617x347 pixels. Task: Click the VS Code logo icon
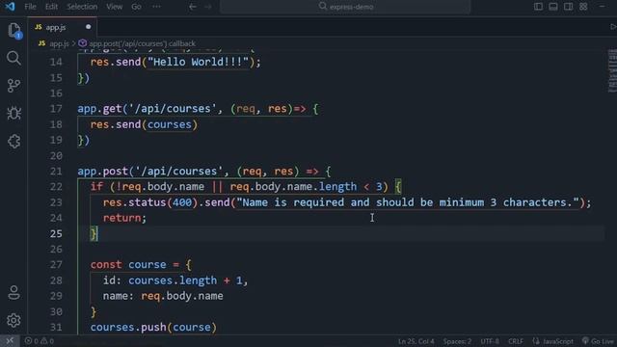click(10, 7)
